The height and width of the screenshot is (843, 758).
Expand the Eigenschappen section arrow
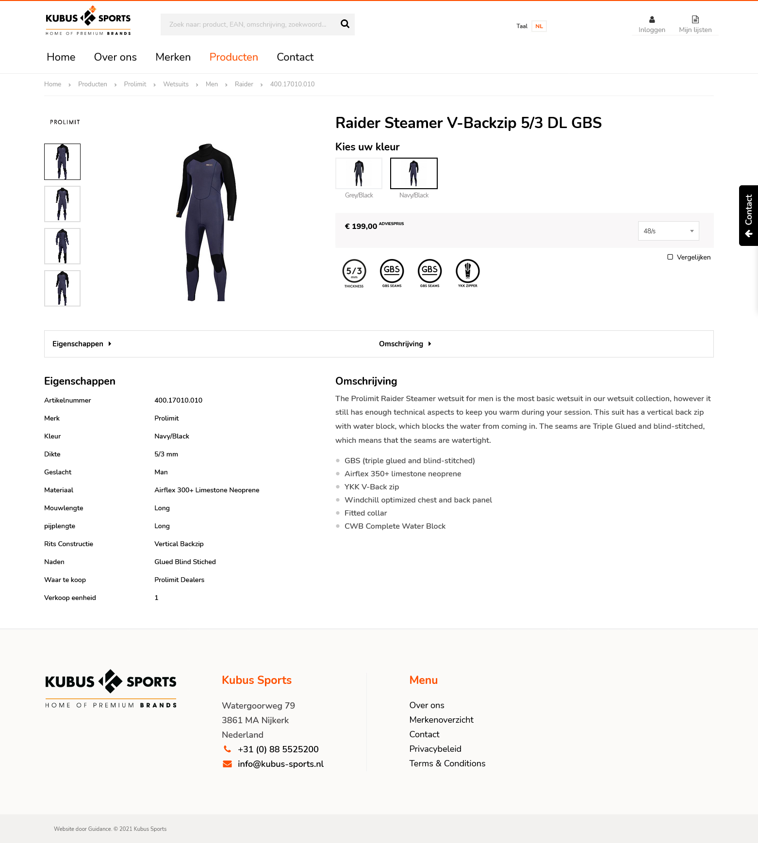click(x=110, y=344)
